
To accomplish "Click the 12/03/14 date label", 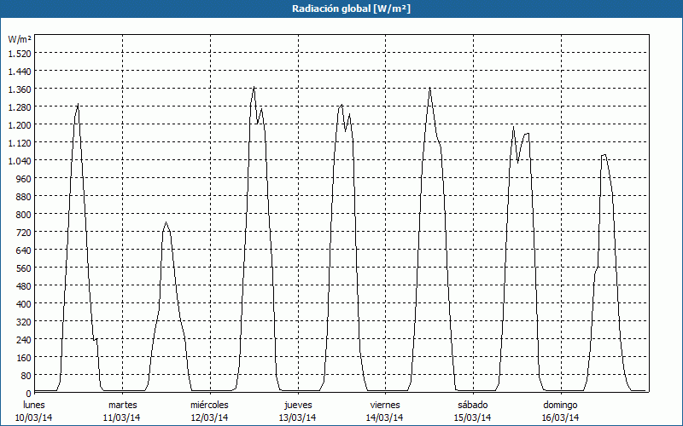I will pyautogui.click(x=209, y=417).
